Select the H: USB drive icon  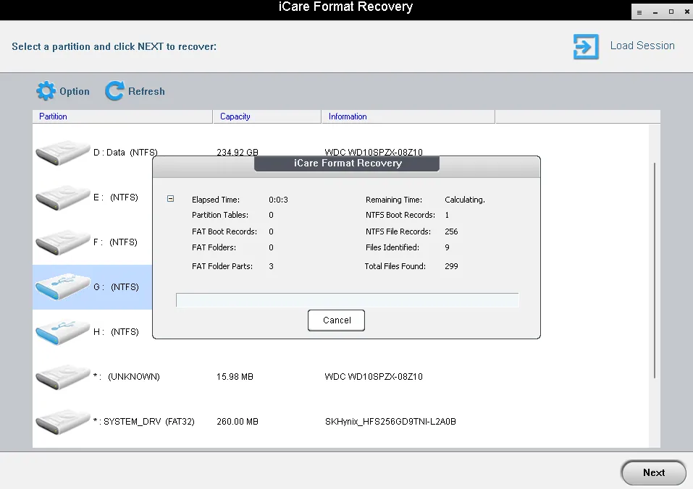click(x=62, y=332)
